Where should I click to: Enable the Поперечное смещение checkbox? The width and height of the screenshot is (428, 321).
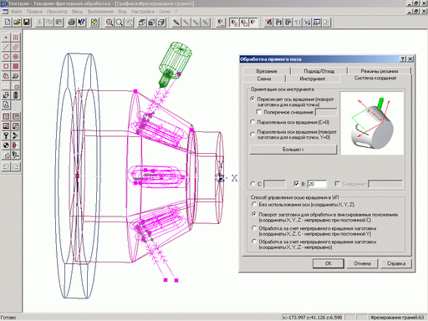[x=259, y=112]
